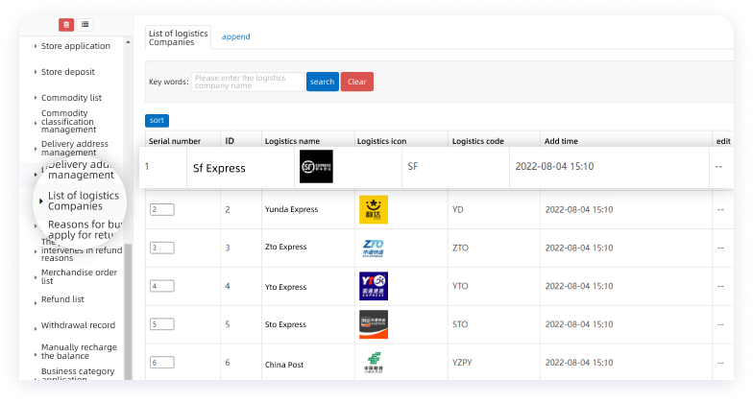Open Store application in sidebar
This screenshot has height=403, width=753.
click(x=75, y=46)
